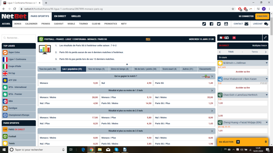Open Multiplex lives link

coord(259,46)
